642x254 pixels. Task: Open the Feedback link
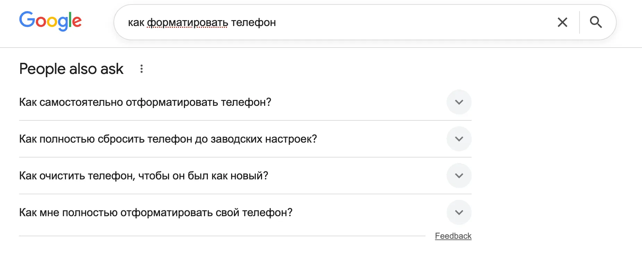453,236
